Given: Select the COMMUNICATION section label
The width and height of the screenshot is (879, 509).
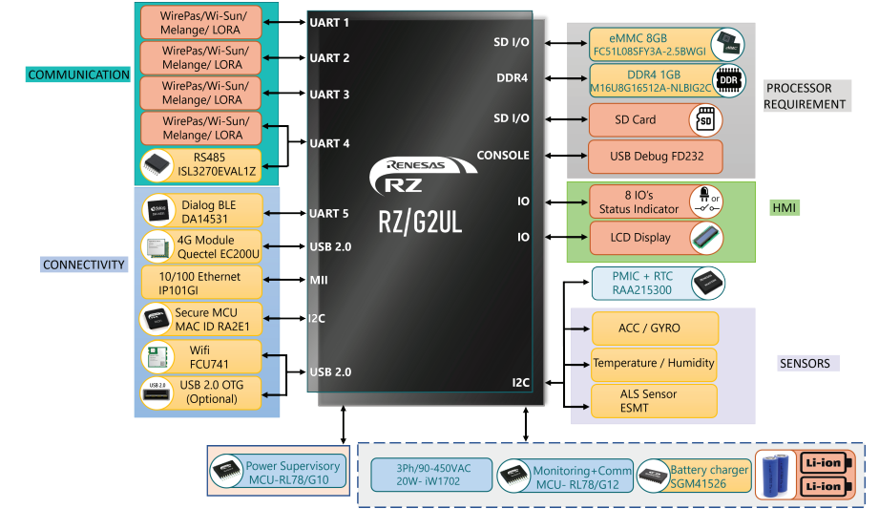Looking at the screenshot, I should 78,74.
